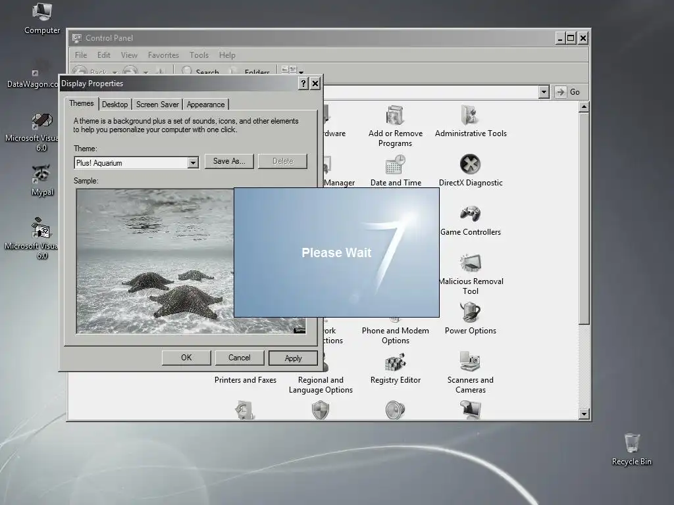Click the monitor icon in bottom row

coord(470,410)
